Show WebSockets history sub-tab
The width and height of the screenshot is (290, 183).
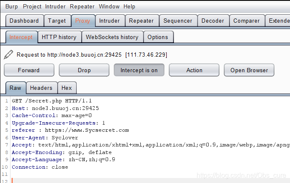(x=112, y=37)
